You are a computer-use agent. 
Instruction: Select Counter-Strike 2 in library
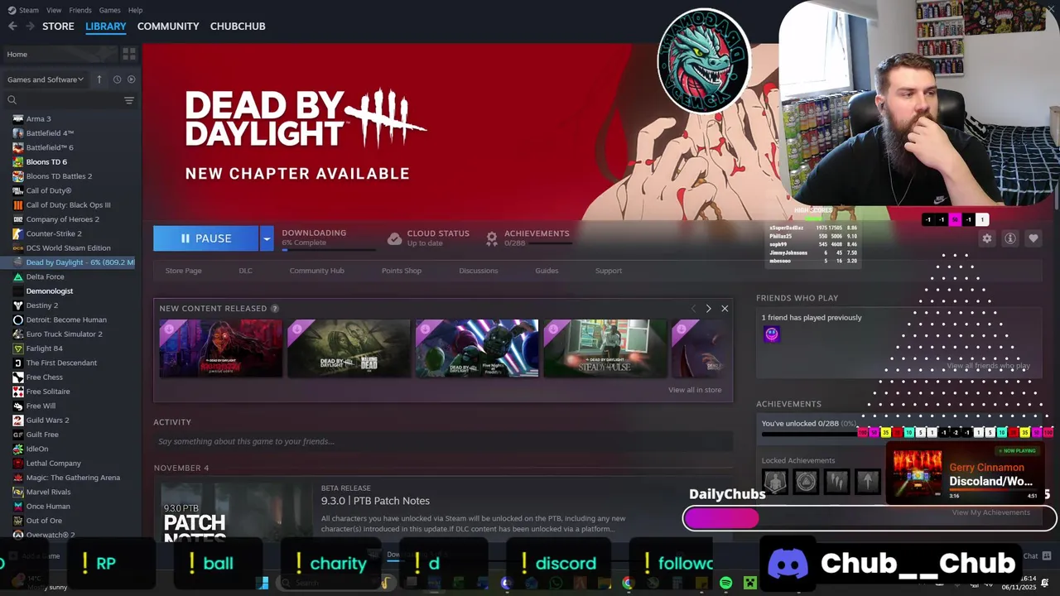[x=54, y=233]
